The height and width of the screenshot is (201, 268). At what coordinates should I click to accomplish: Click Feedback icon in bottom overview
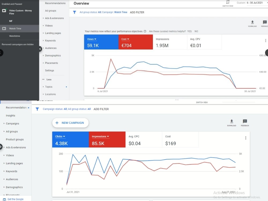245,121
